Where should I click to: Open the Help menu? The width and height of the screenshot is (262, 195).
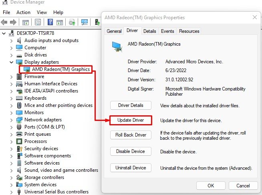pyautogui.click(x=58, y=12)
